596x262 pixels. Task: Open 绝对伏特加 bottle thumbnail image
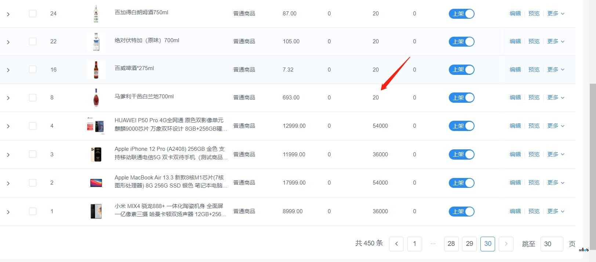click(x=96, y=41)
